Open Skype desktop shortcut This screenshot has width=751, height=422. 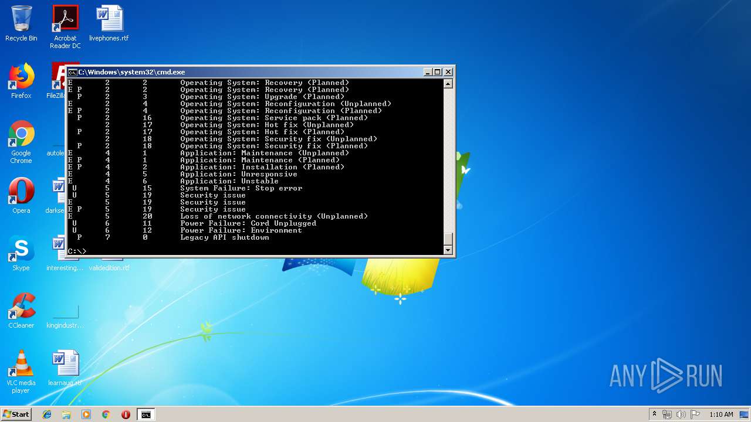point(21,253)
